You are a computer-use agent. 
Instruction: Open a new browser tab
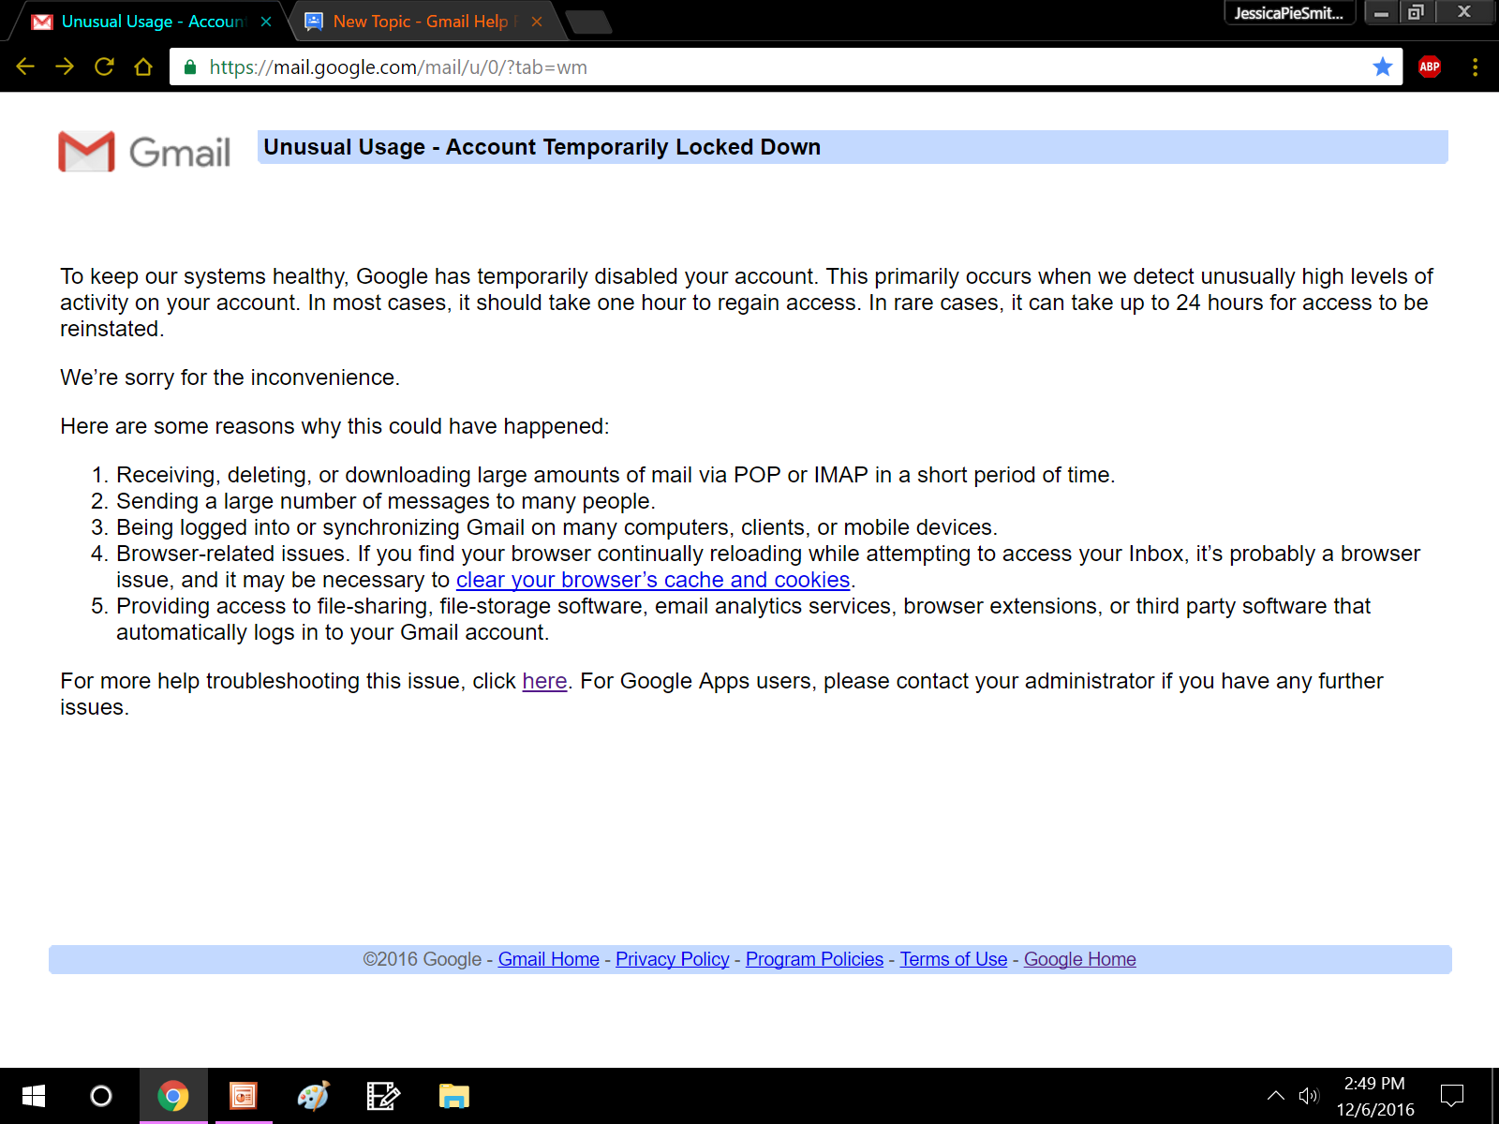coord(589,22)
